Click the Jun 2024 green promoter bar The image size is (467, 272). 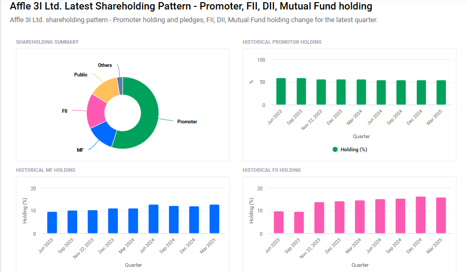pos(381,92)
